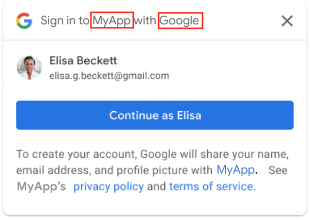The width and height of the screenshot is (310, 220).
Task: Select the Elisa Beckett account name
Action: pos(83,61)
